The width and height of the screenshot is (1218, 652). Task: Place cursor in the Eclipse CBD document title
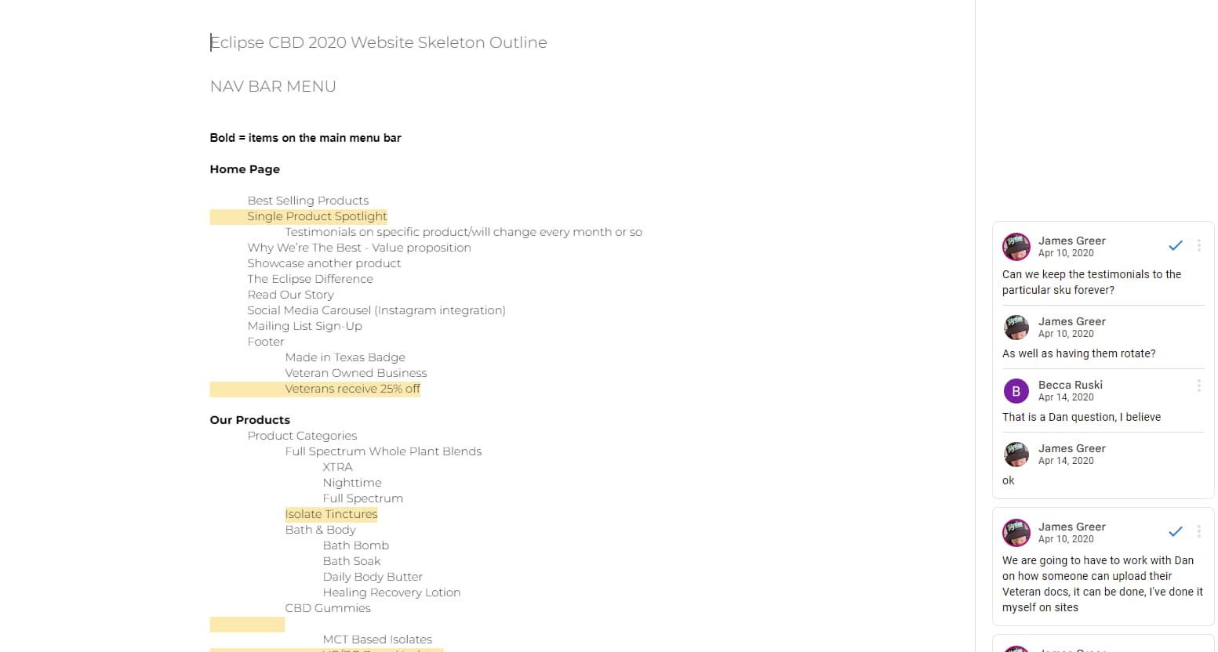point(378,42)
